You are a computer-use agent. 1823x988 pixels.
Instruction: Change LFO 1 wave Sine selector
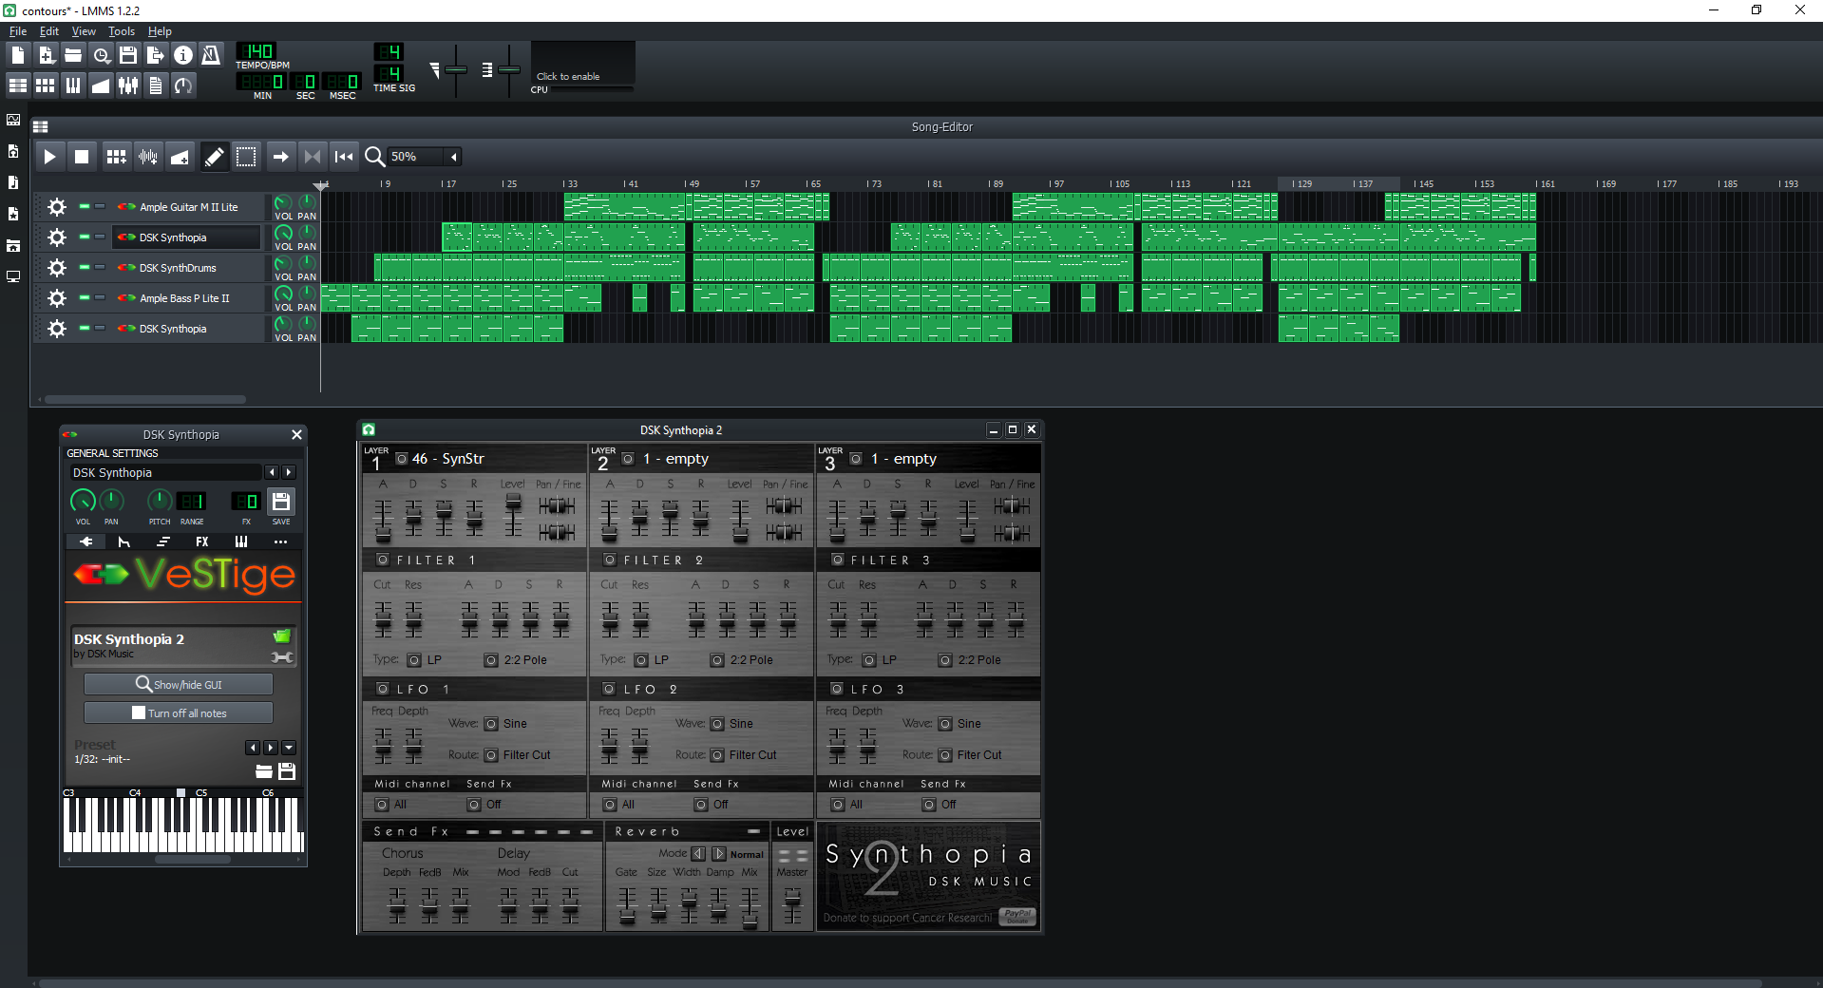491,724
